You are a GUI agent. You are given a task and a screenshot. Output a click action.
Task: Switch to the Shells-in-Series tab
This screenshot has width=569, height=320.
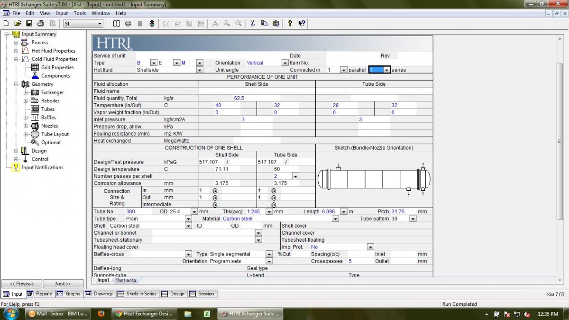pyautogui.click(x=138, y=294)
